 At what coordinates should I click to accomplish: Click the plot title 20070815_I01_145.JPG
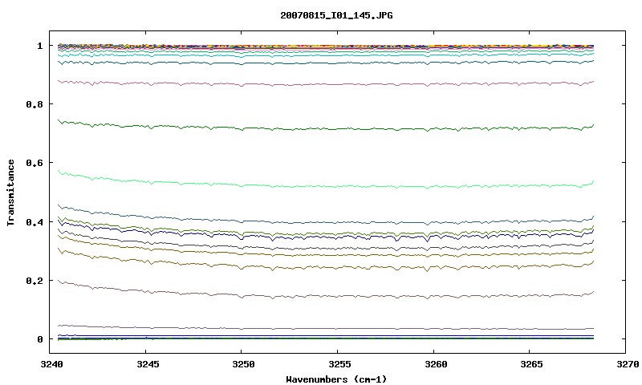pyautogui.click(x=336, y=15)
